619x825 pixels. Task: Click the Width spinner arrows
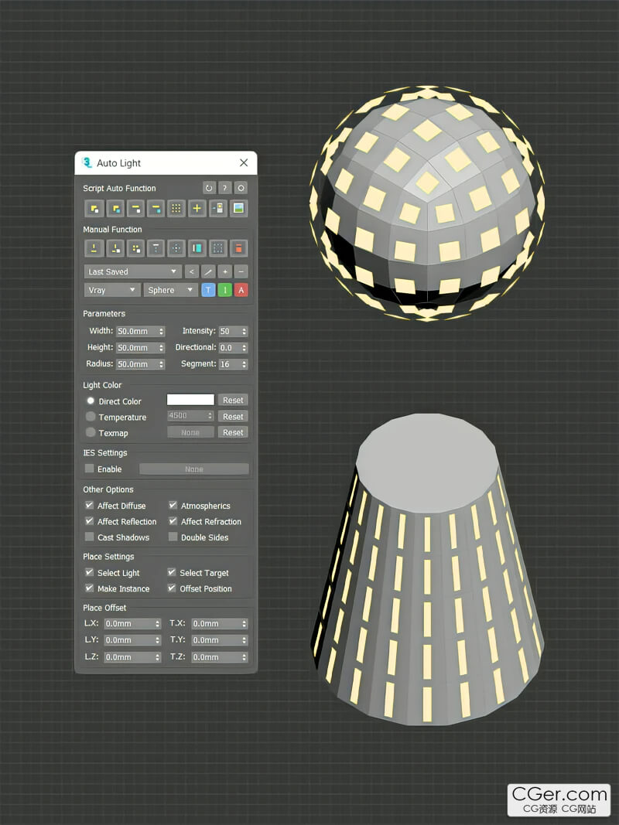click(x=162, y=332)
